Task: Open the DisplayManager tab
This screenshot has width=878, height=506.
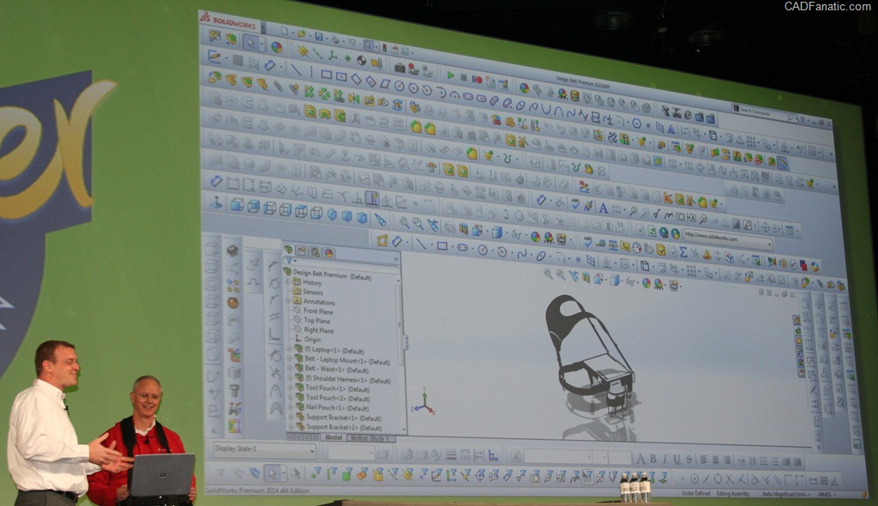Action: point(328,253)
